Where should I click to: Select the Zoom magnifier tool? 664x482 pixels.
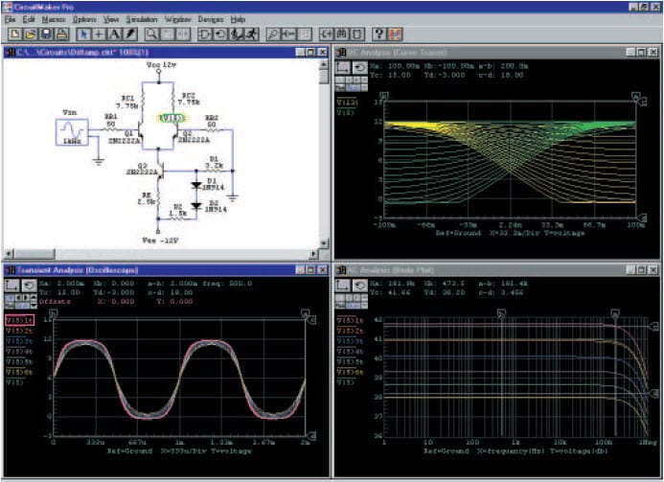click(151, 34)
